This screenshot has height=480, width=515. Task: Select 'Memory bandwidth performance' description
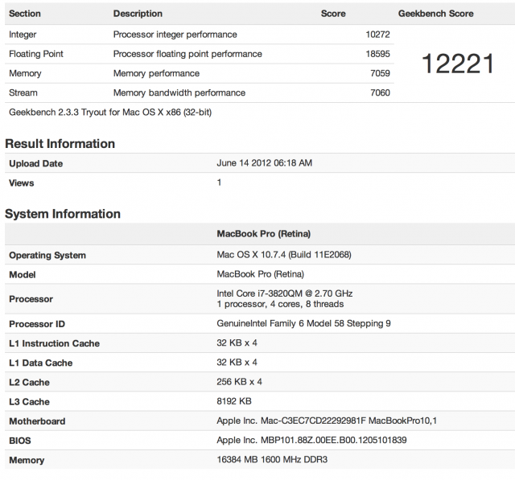click(179, 92)
